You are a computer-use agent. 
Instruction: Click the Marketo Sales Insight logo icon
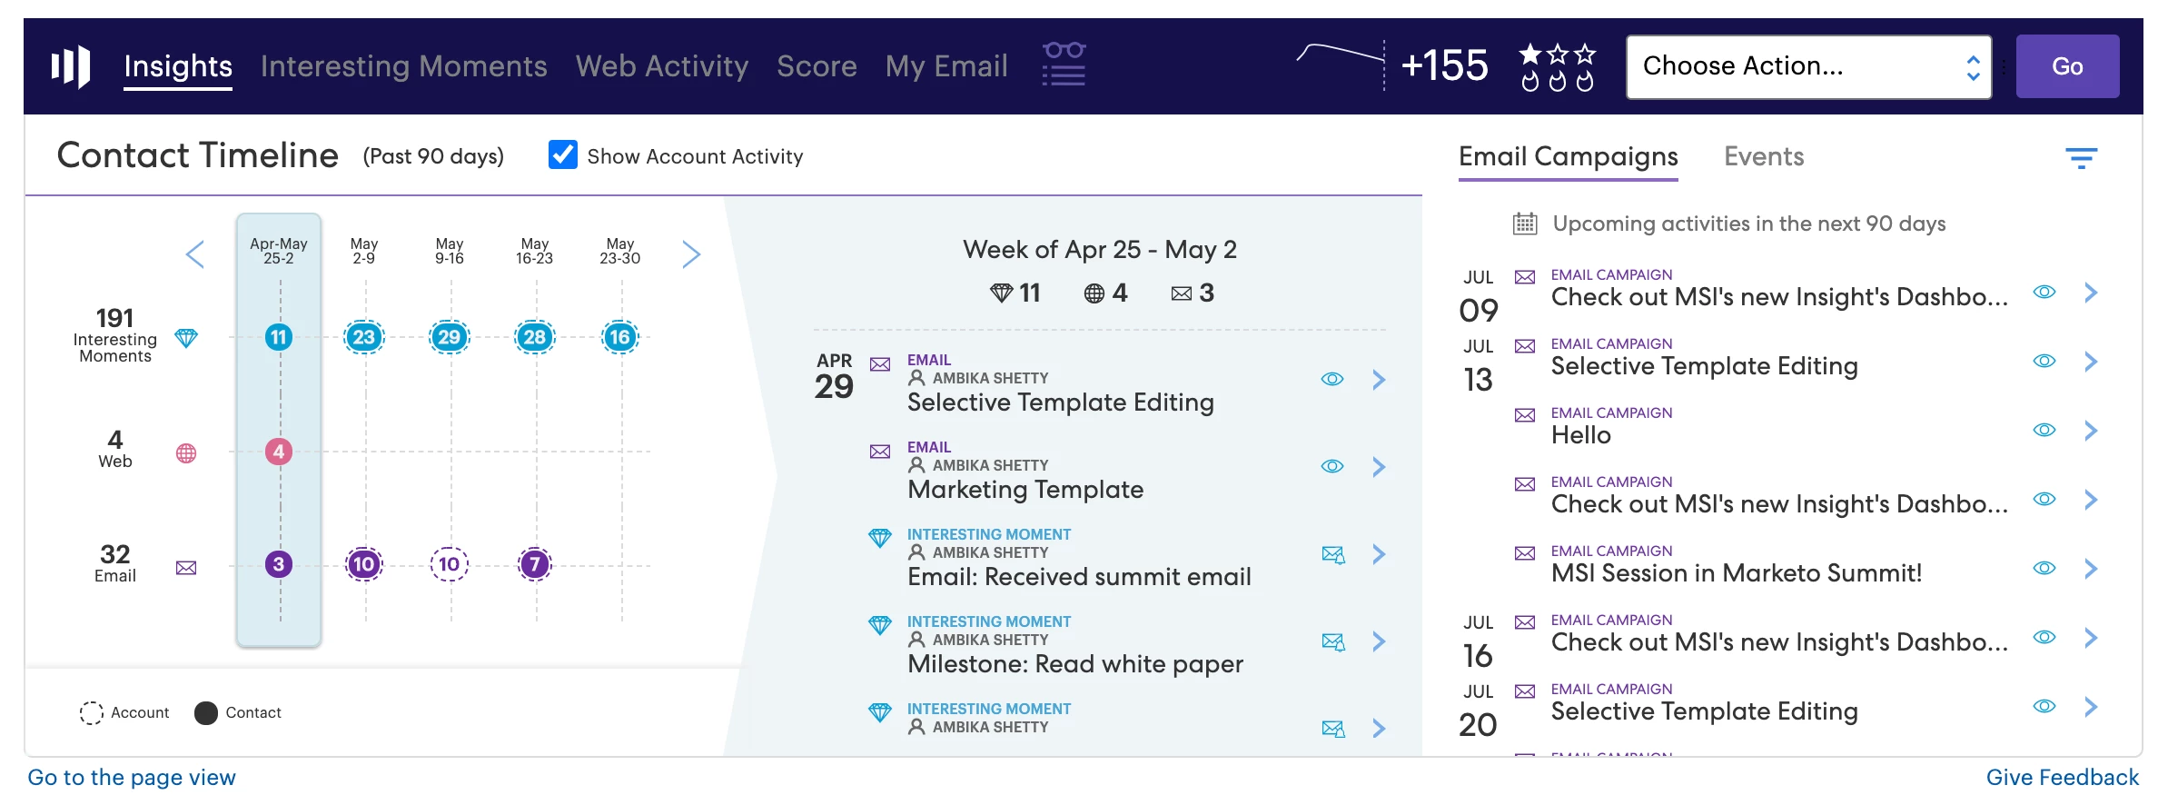pos(71,66)
